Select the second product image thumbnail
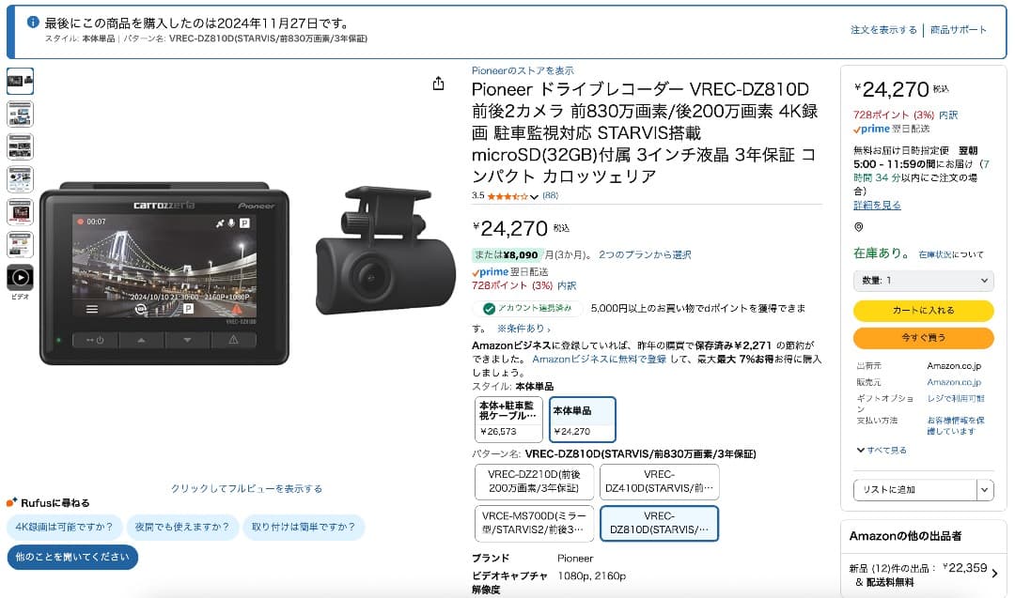Viewport: 1015px width, 598px height. (x=20, y=115)
